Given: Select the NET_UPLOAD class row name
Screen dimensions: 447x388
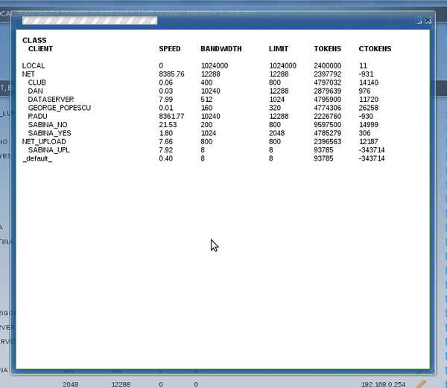Looking at the screenshot, I should 44,142.
